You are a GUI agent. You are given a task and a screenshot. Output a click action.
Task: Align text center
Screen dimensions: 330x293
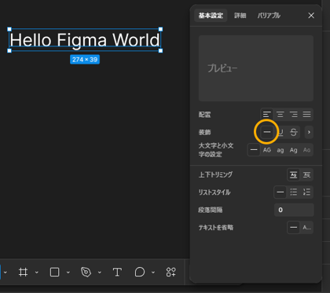click(280, 115)
